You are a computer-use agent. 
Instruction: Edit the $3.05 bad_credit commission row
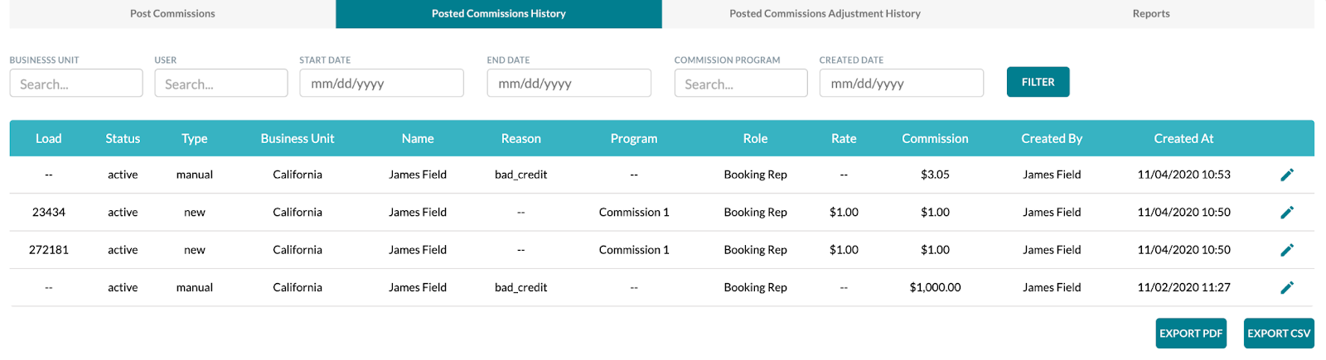click(x=1287, y=175)
